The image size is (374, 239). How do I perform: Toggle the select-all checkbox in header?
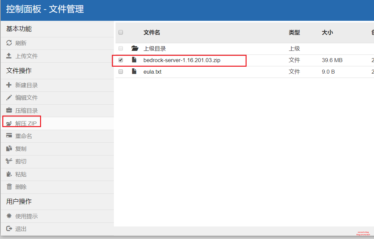pyautogui.click(x=121, y=32)
